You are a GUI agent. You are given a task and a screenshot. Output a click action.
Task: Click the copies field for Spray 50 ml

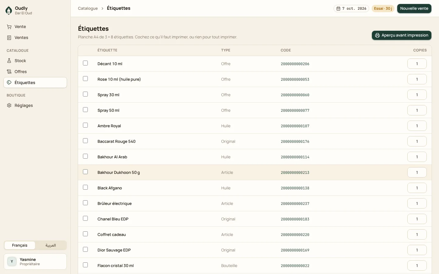pos(417,110)
